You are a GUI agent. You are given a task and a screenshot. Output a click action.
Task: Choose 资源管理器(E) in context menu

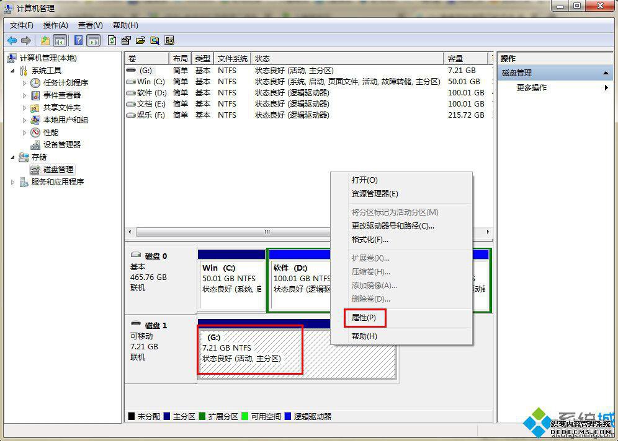pyautogui.click(x=401, y=193)
